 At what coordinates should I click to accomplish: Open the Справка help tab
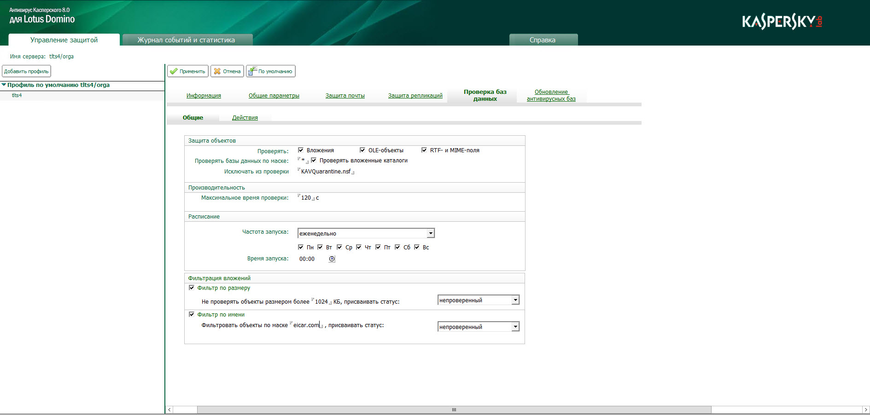click(x=543, y=40)
